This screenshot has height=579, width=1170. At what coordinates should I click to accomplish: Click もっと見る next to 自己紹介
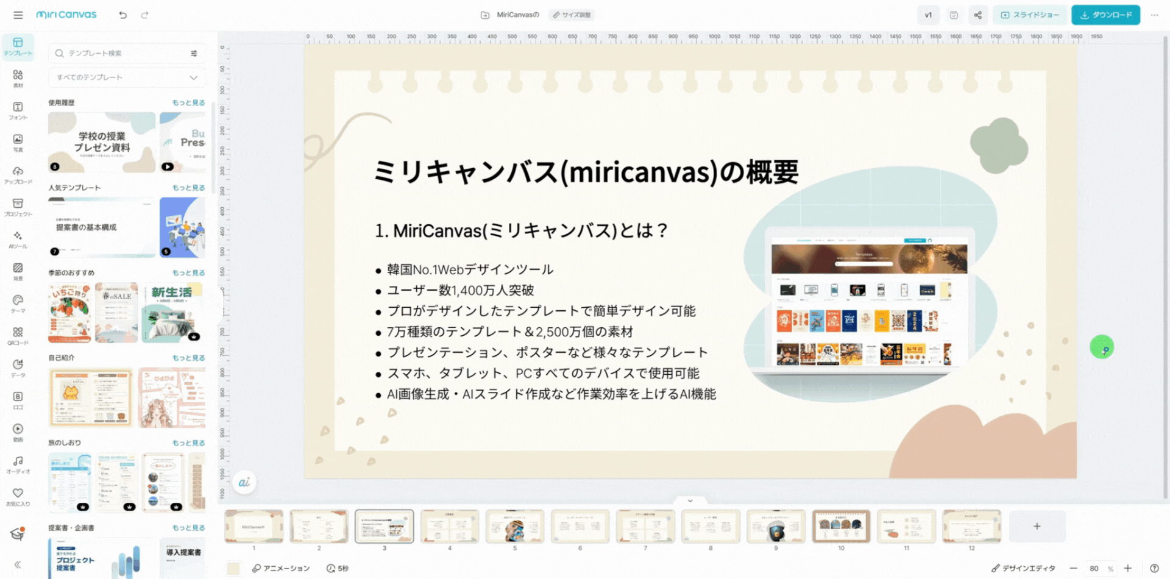tap(188, 358)
